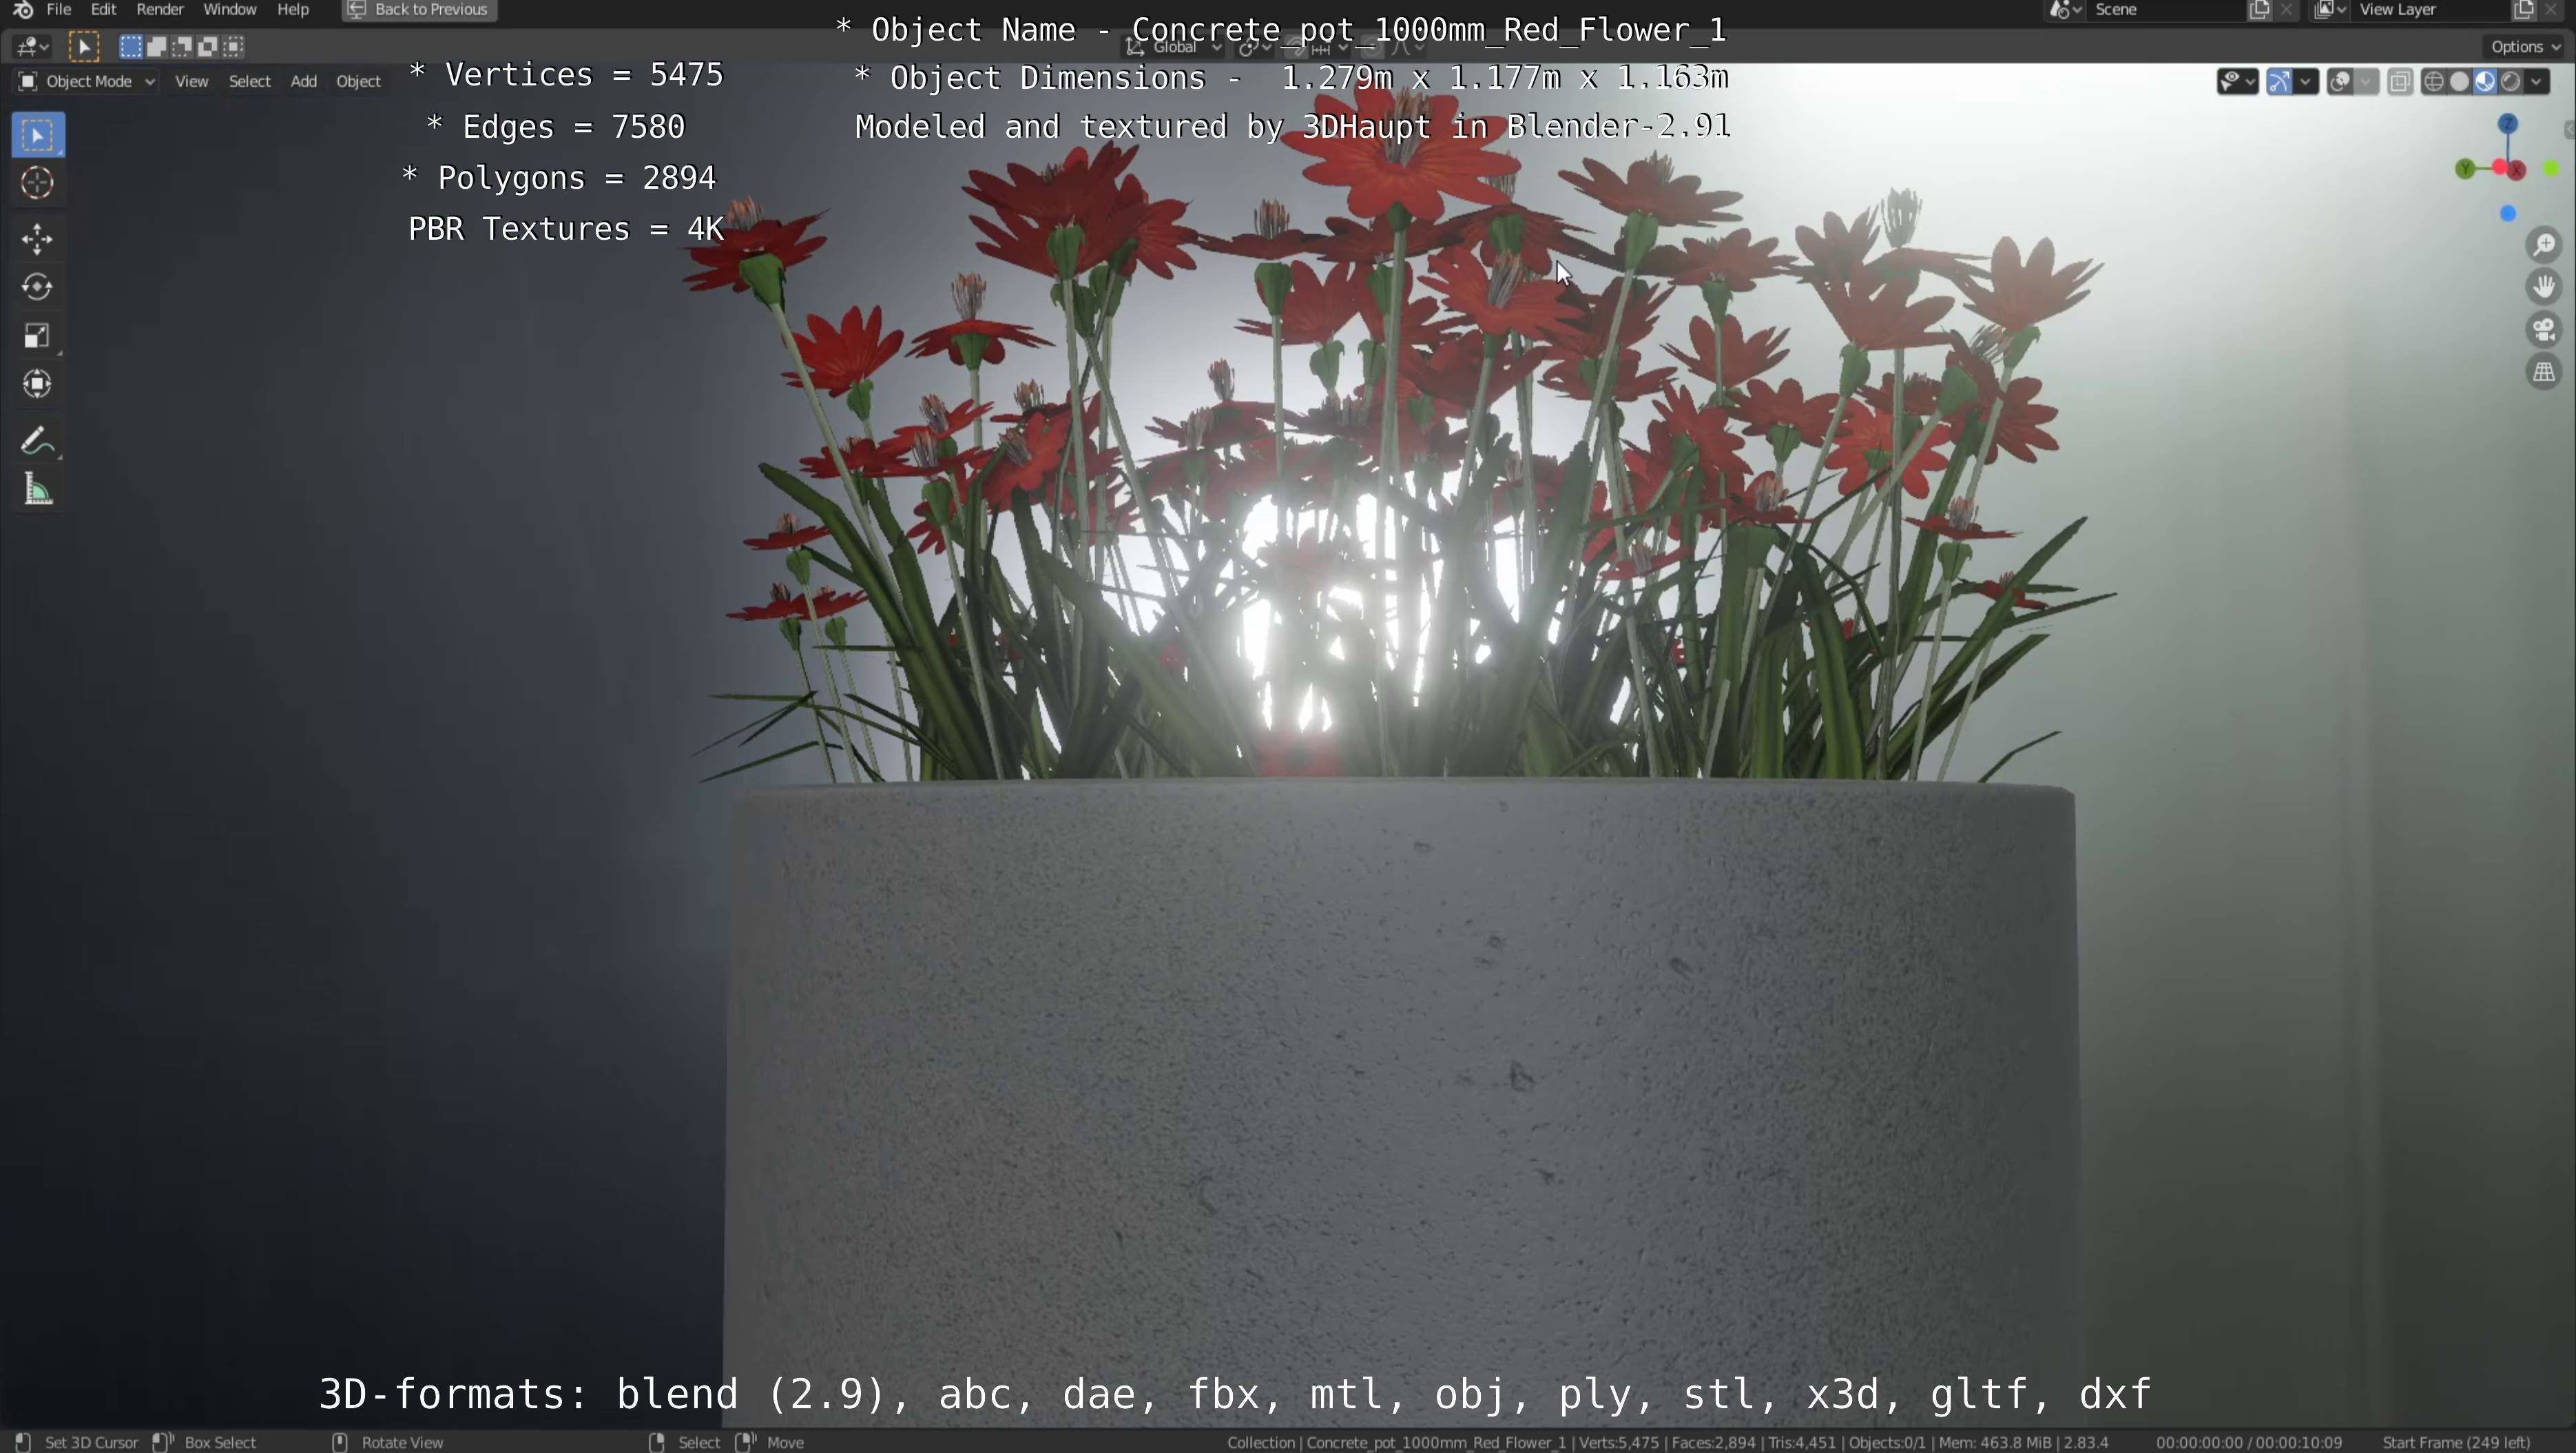The height and width of the screenshot is (1453, 2576).
Task: Click status bar text "Faces:2,894"
Action: [x=1714, y=1442]
